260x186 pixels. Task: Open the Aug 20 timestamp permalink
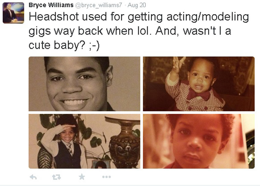tap(137, 5)
